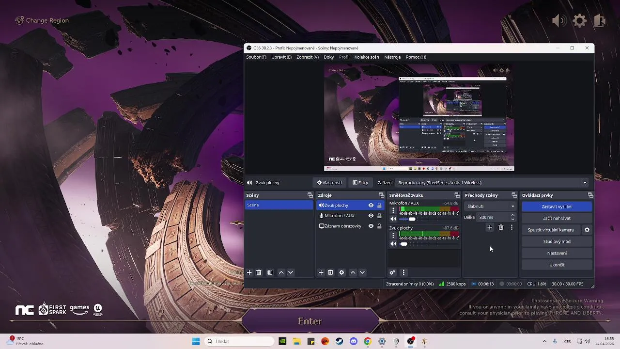Undock the Zdroje panel
620x349 pixels.
coord(381,195)
